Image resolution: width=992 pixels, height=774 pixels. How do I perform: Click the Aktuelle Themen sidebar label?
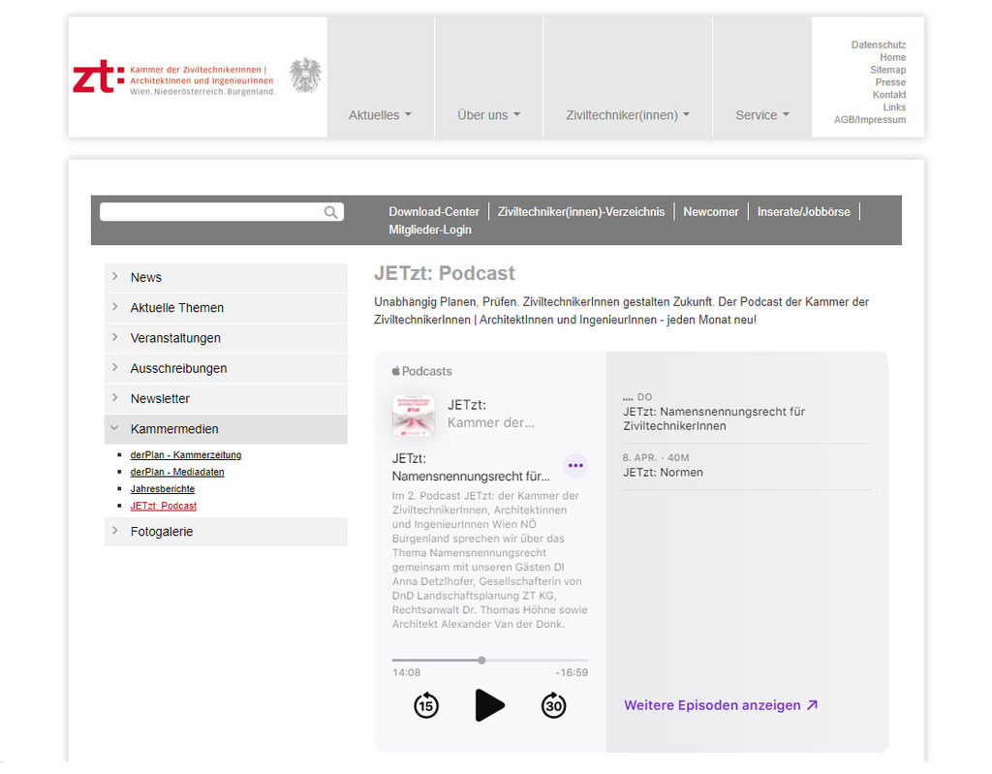click(x=177, y=308)
